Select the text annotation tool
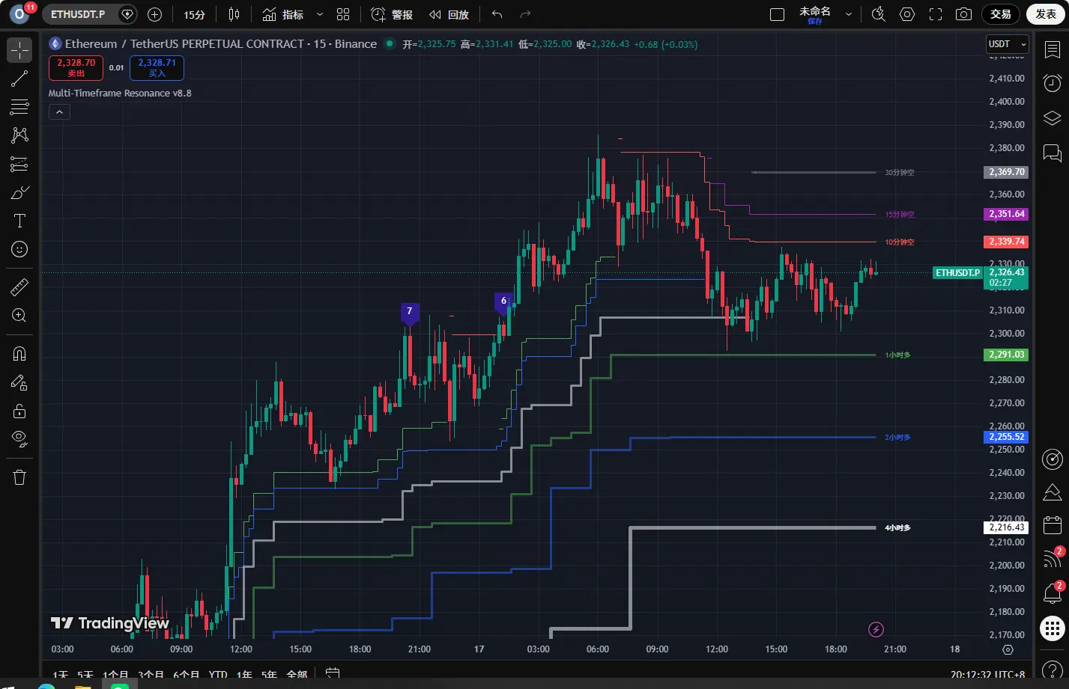The width and height of the screenshot is (1069, 689). pos(19,221)
